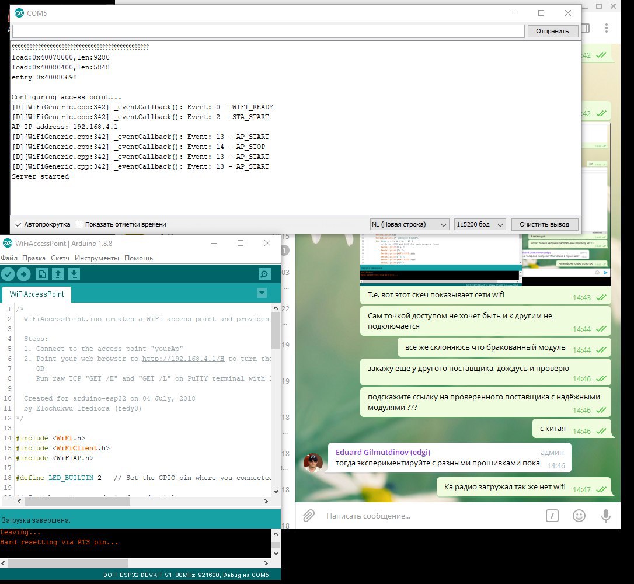Click the serial monitor send input field
This screenshot has height=584, width=634.
click(x=269, y=31)
